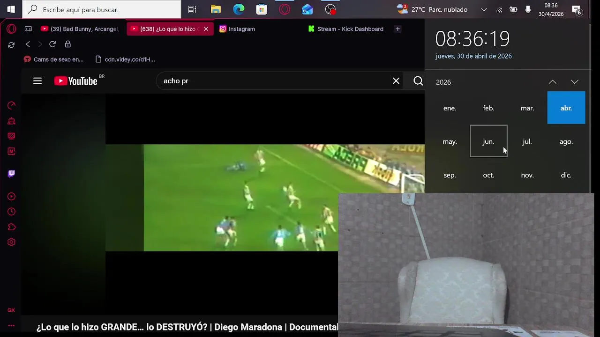This screenshot has height=337, width=600.
Task: Open the M-shaped icon in sidebar
Action: click(12, 151)
